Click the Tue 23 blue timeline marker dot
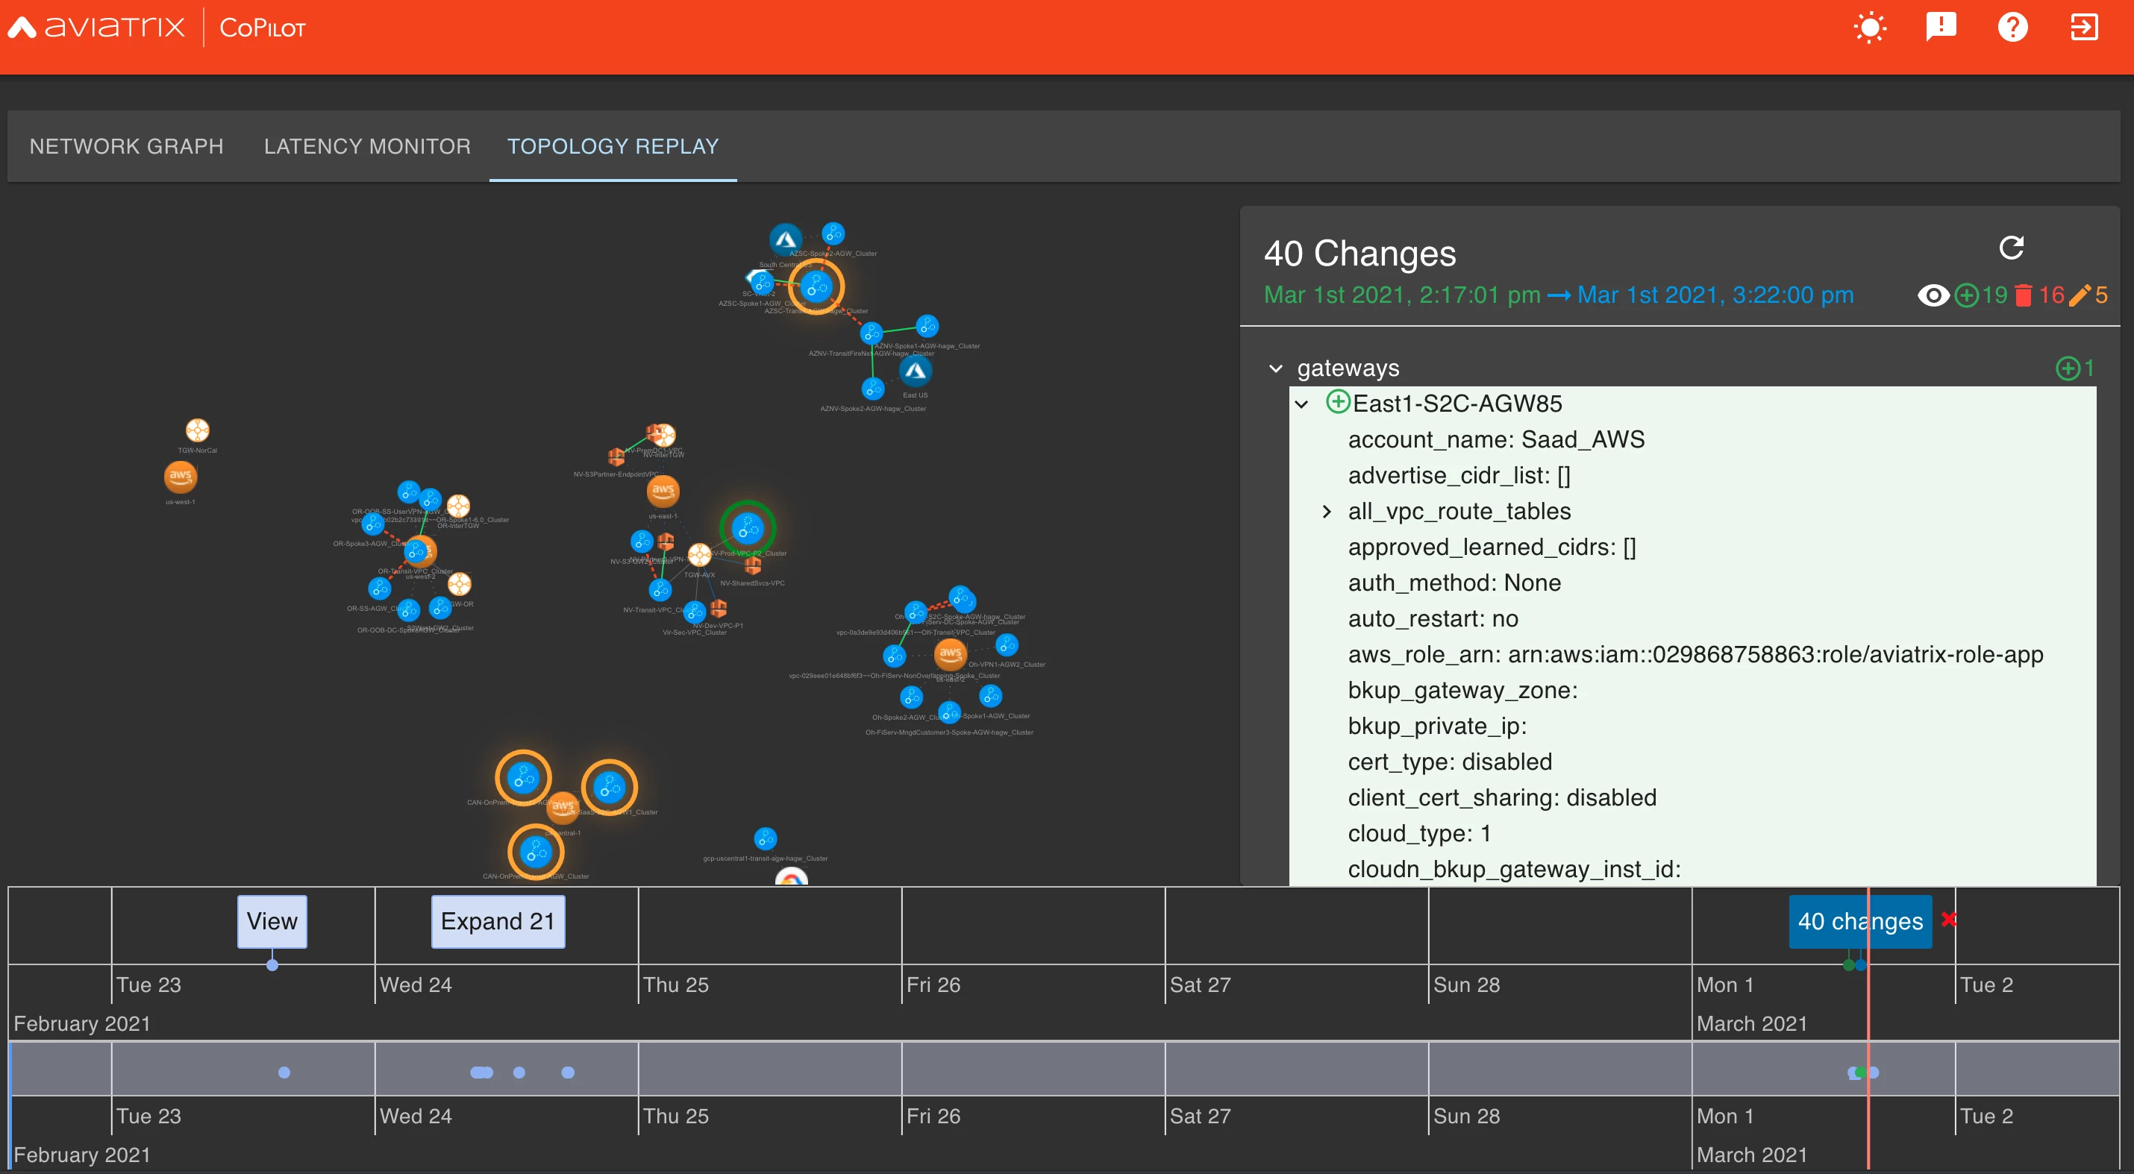The image size is (2134, 1174). [x=272, y=964]
